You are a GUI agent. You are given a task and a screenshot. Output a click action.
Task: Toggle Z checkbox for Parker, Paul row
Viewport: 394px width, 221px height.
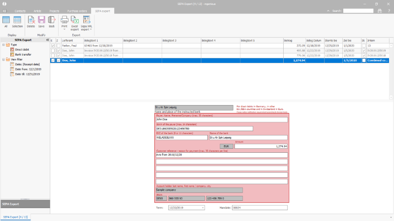point(58,46)
